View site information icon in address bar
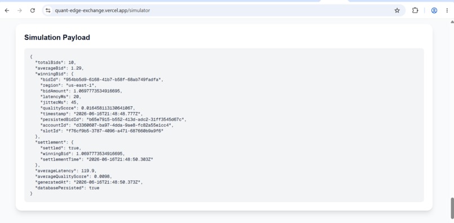This screenshot has height=223, width=454. [x=48, y=11]
